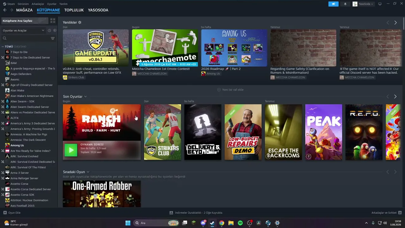Open Spotify from the taskbar

click(240, 223)
